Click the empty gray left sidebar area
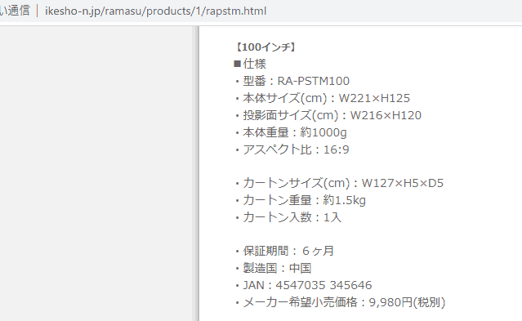This screenshot has width=522, height=321. pos(96,173)
